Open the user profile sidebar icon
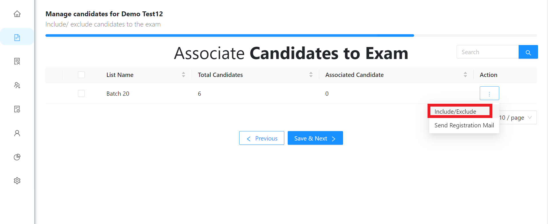 (17, 133)
